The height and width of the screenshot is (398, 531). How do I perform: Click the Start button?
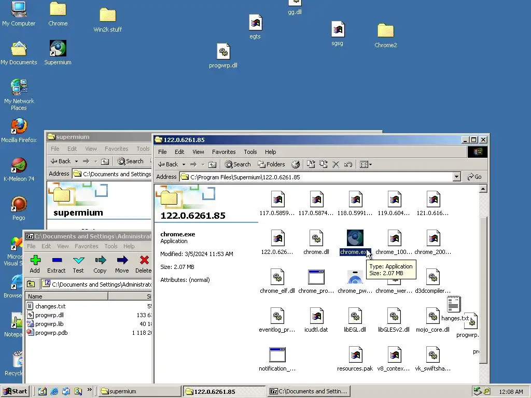pyautogui.click(x=15, y=391)
